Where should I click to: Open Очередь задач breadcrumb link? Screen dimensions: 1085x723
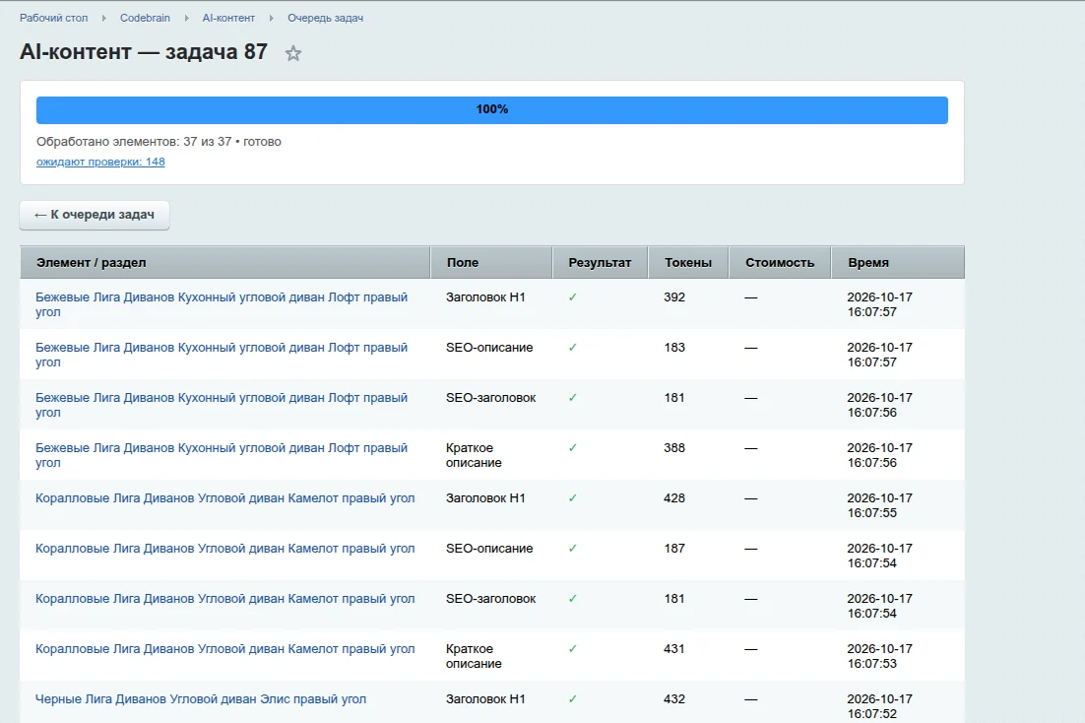coord(325,18)
